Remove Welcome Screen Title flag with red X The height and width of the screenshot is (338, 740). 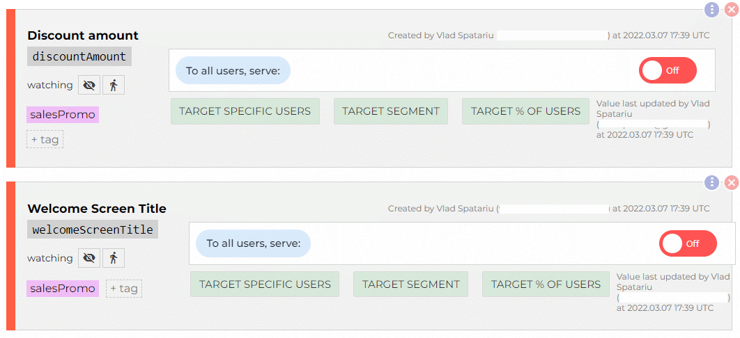731,183
